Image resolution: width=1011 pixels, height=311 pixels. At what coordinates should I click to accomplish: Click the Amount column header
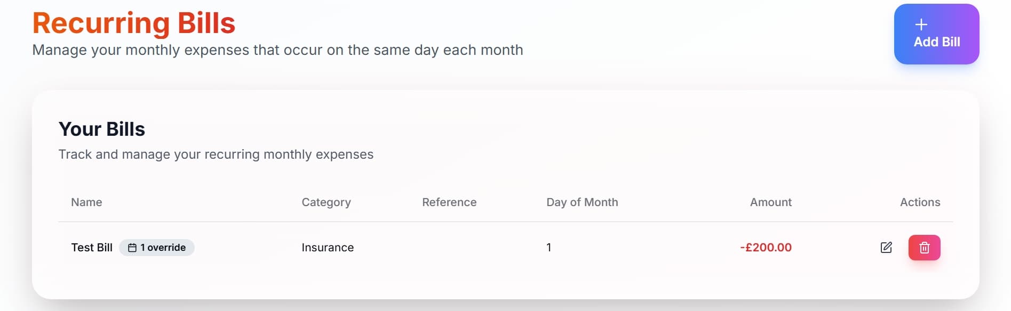point(770,202)
